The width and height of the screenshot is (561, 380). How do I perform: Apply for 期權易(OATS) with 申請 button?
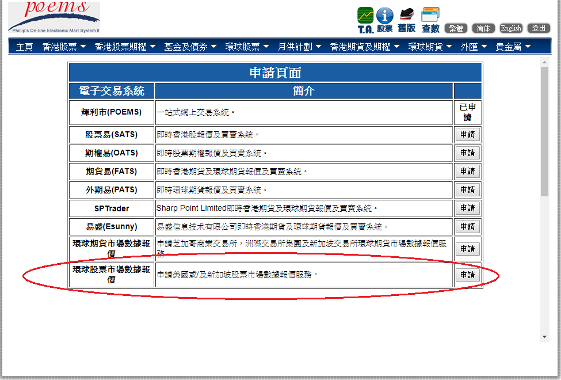pyautogui.click(x=467, y=153)
